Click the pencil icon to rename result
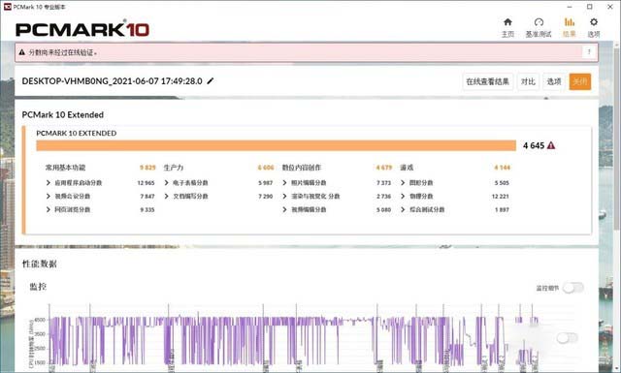This screenshot has height=373, width=621. click(211, 81)
